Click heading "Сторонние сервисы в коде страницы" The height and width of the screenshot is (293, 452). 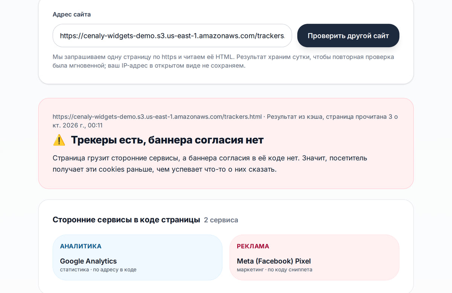[x=126, y=220]
